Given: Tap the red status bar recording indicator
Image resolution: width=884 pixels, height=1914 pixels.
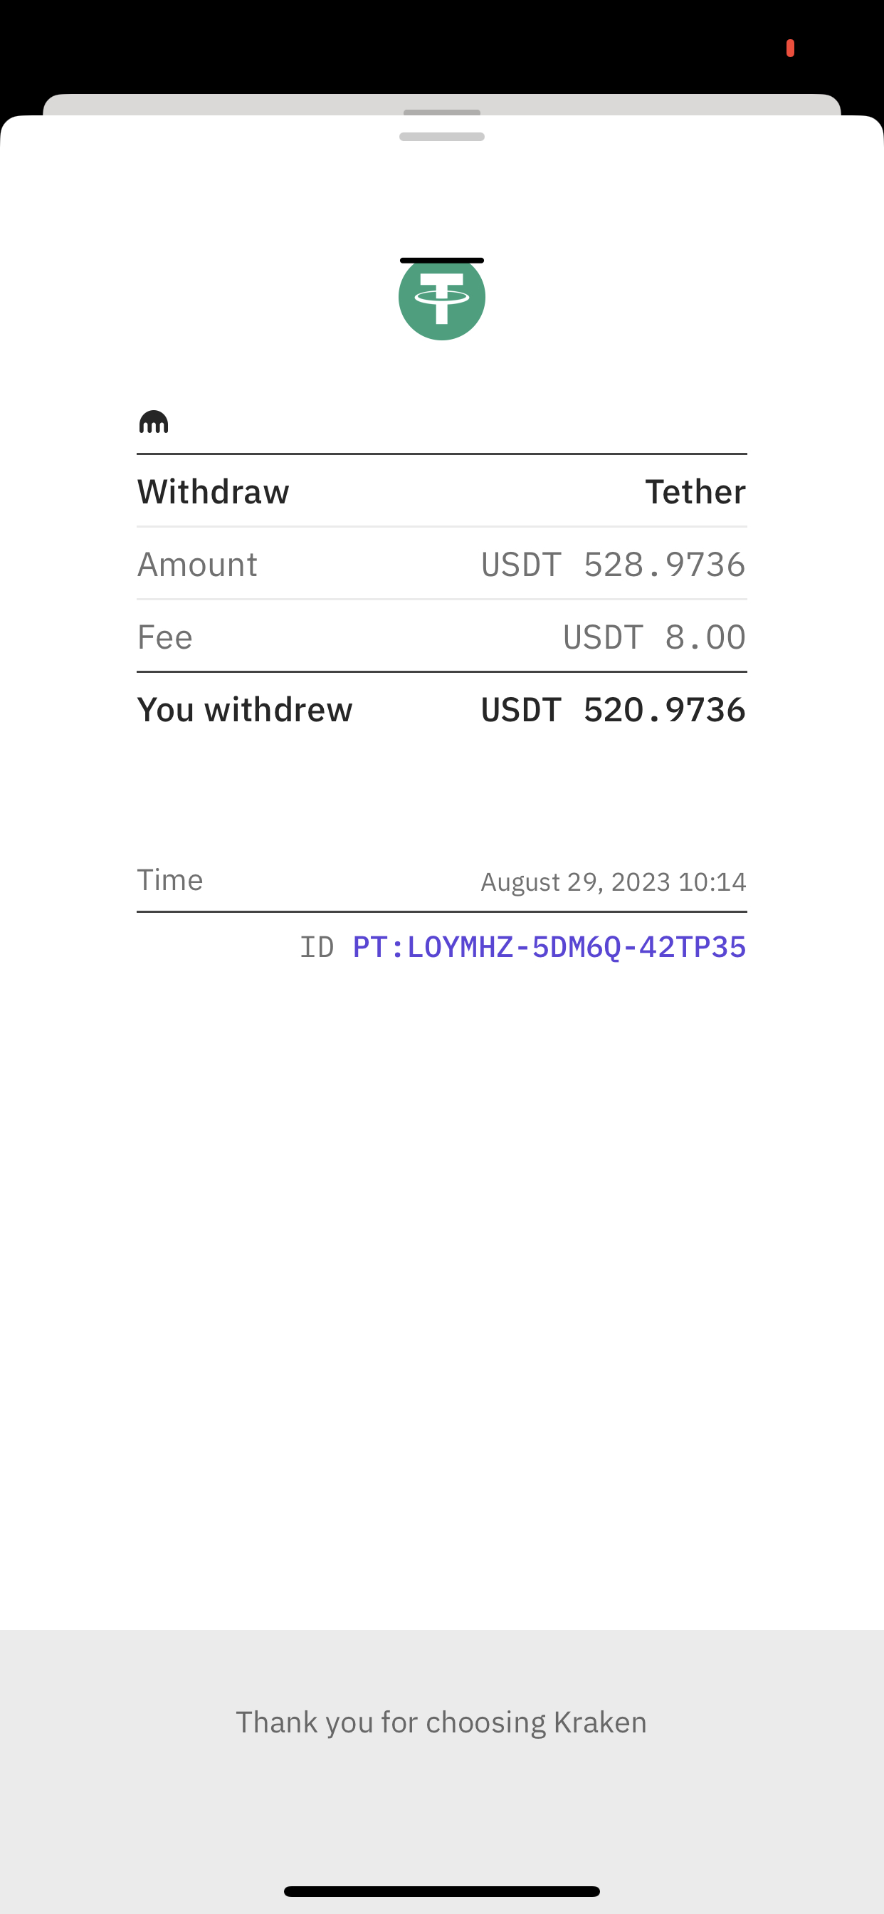Looking at the screenshot, I should pyautogui.click(x=789, y=48).
